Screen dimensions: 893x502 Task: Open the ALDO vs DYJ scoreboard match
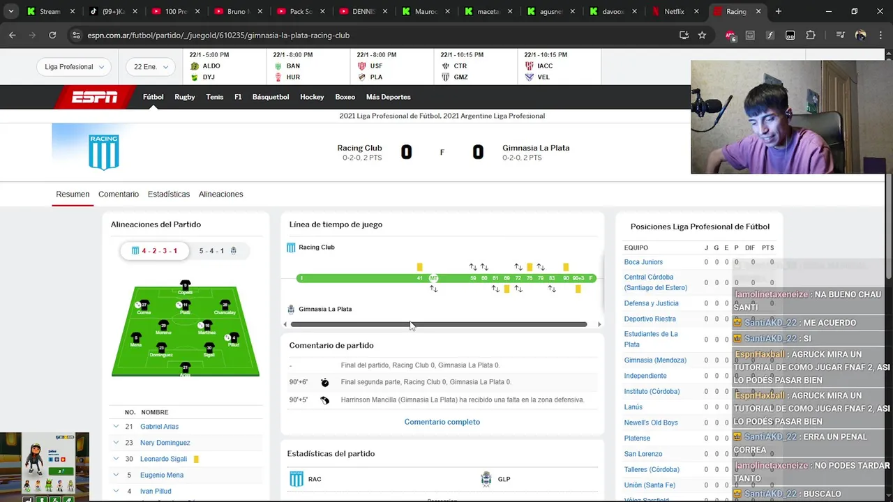[223, 66]
